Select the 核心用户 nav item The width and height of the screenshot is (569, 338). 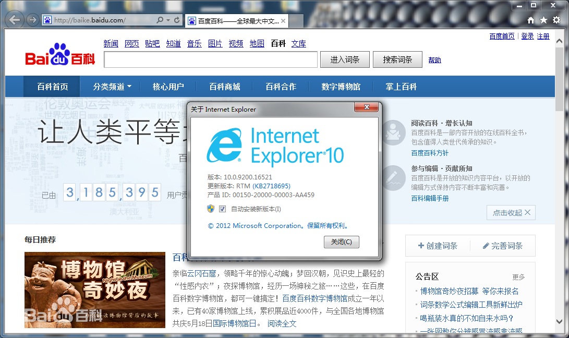168,87
